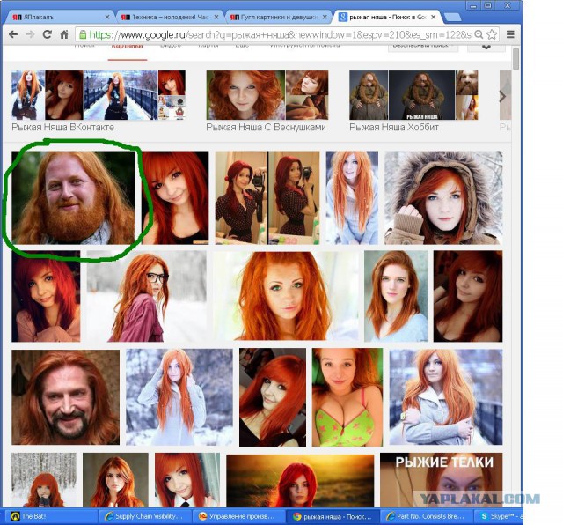The height and width of the screenshot is (525, 563).
Task: Open the Рыжая Няша С Веснушками related search
Action: (267, 100)
